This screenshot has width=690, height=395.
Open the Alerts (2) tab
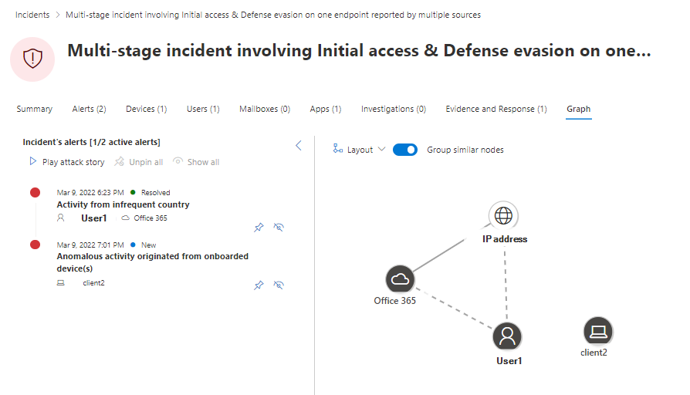(89, 109)
